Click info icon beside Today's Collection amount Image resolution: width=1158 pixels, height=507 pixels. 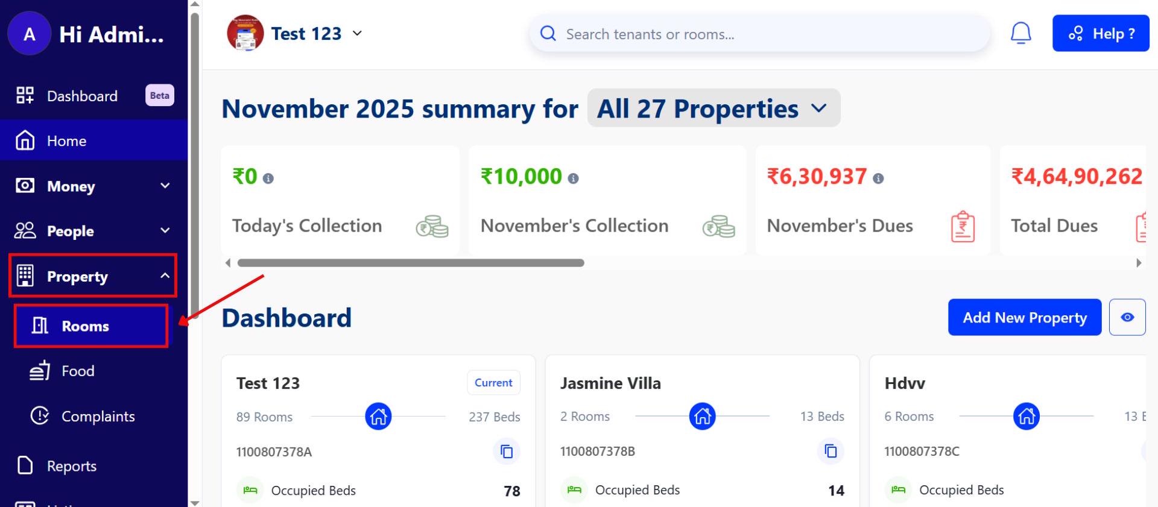pyautogui.click(x=268, y=178)
